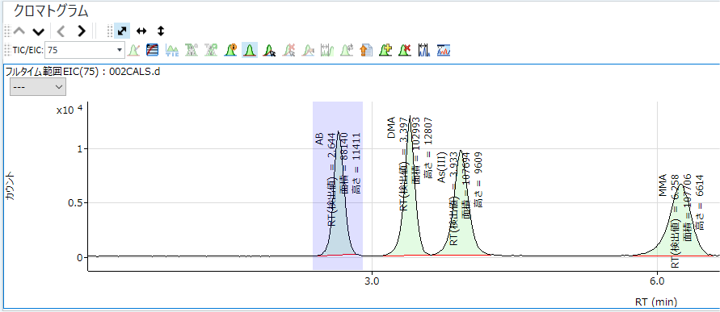This screenshot has height=312, width=720.
Task: Click the '高さ = 12807' DMA annotation
Action: tap(428, 148)
